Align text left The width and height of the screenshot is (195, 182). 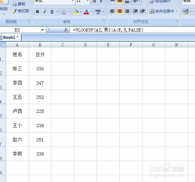click(x=113, y=11)
